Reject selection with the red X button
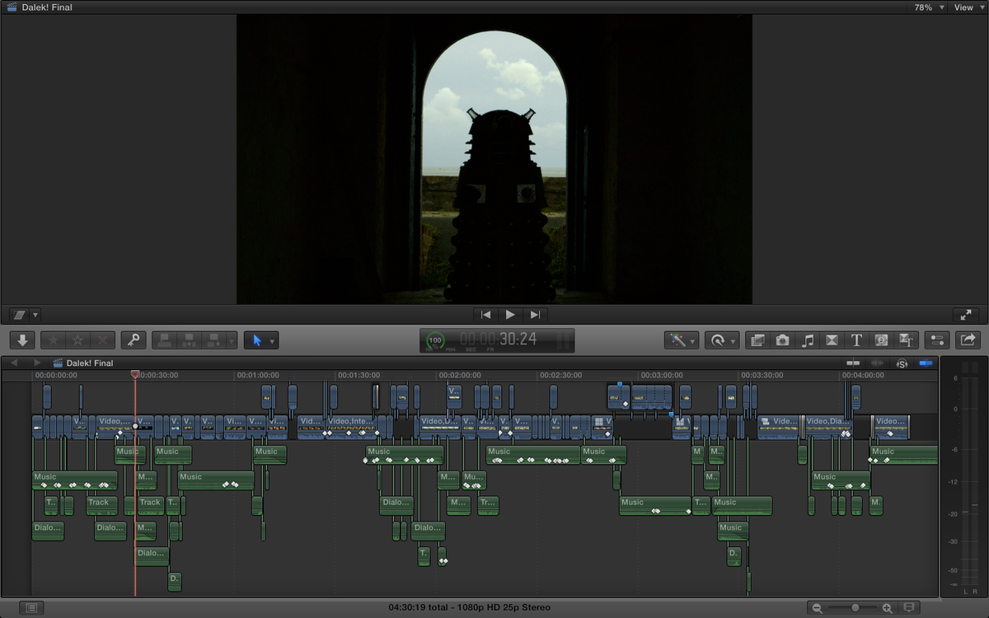This screenshot has width=989, height=618. coord(102,339)
